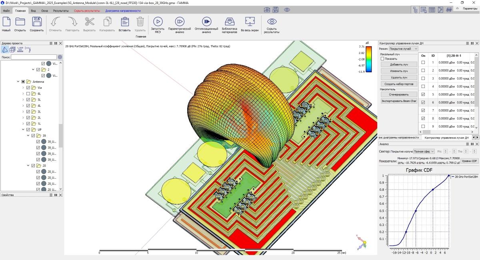The height and width of the screenshot is (260, 480).
Task: Enable the Показать local beam checkbox
Action: pyautogui.click(x=382, y=59)
